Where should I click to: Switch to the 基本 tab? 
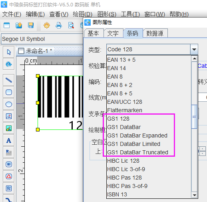(94, 33)
